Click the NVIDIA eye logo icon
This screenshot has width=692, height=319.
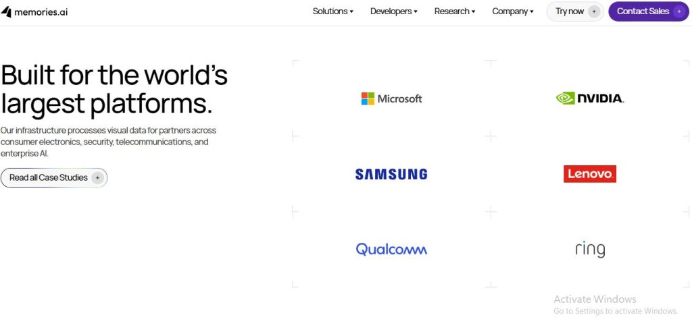tap(566, 98)
